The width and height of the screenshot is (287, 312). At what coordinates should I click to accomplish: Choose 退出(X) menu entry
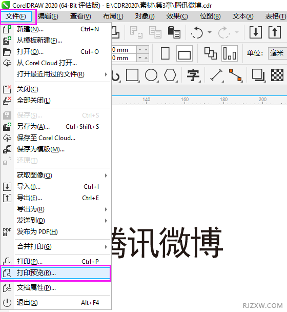pos(56,303)
